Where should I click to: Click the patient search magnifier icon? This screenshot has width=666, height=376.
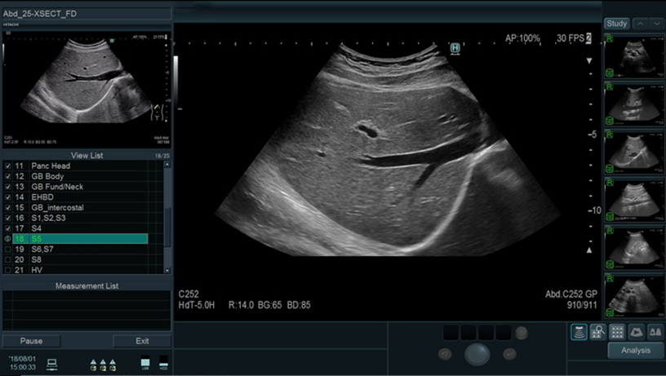[597, 331]
